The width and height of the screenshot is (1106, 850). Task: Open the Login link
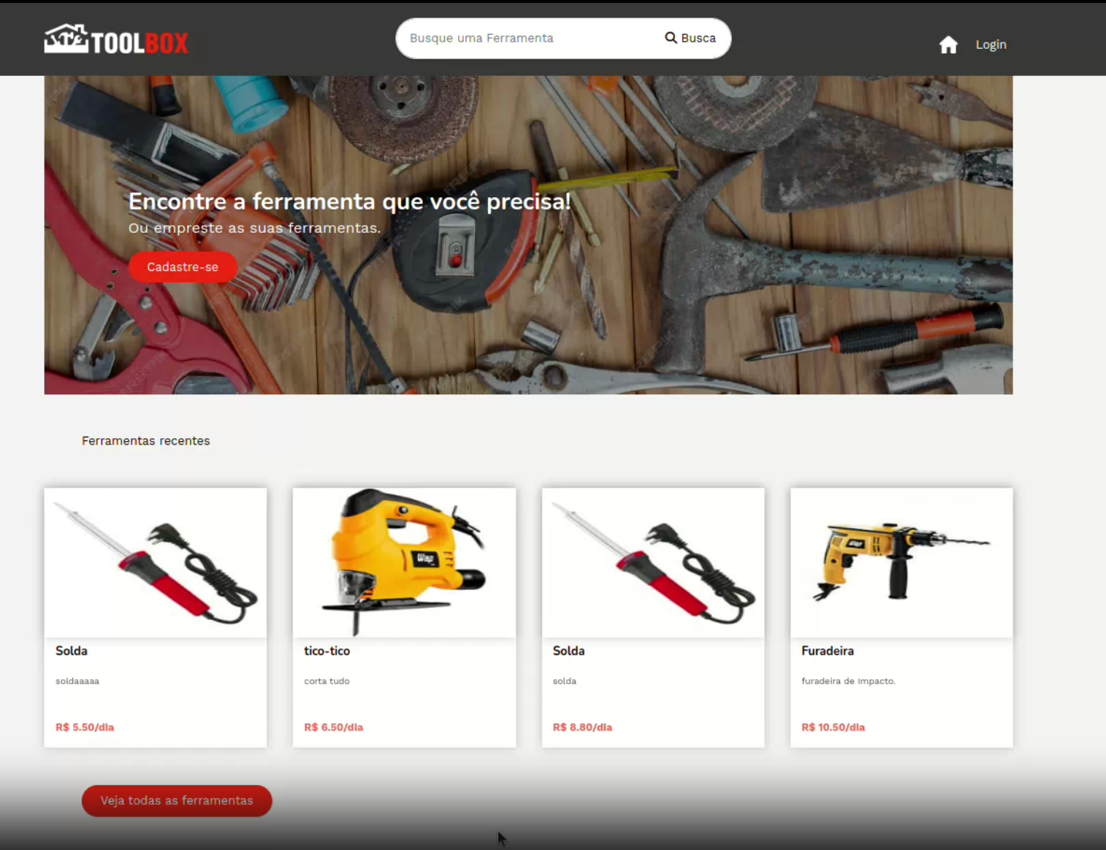tap(991, 45)
